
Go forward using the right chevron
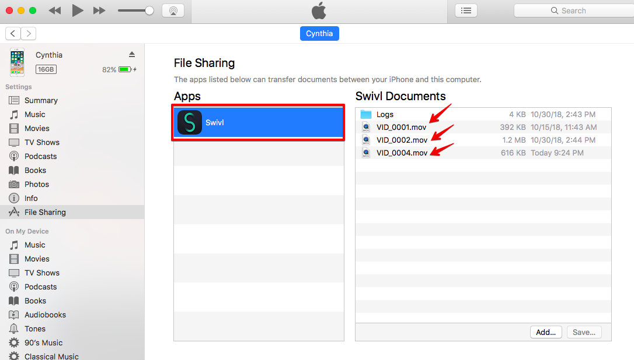28,33
